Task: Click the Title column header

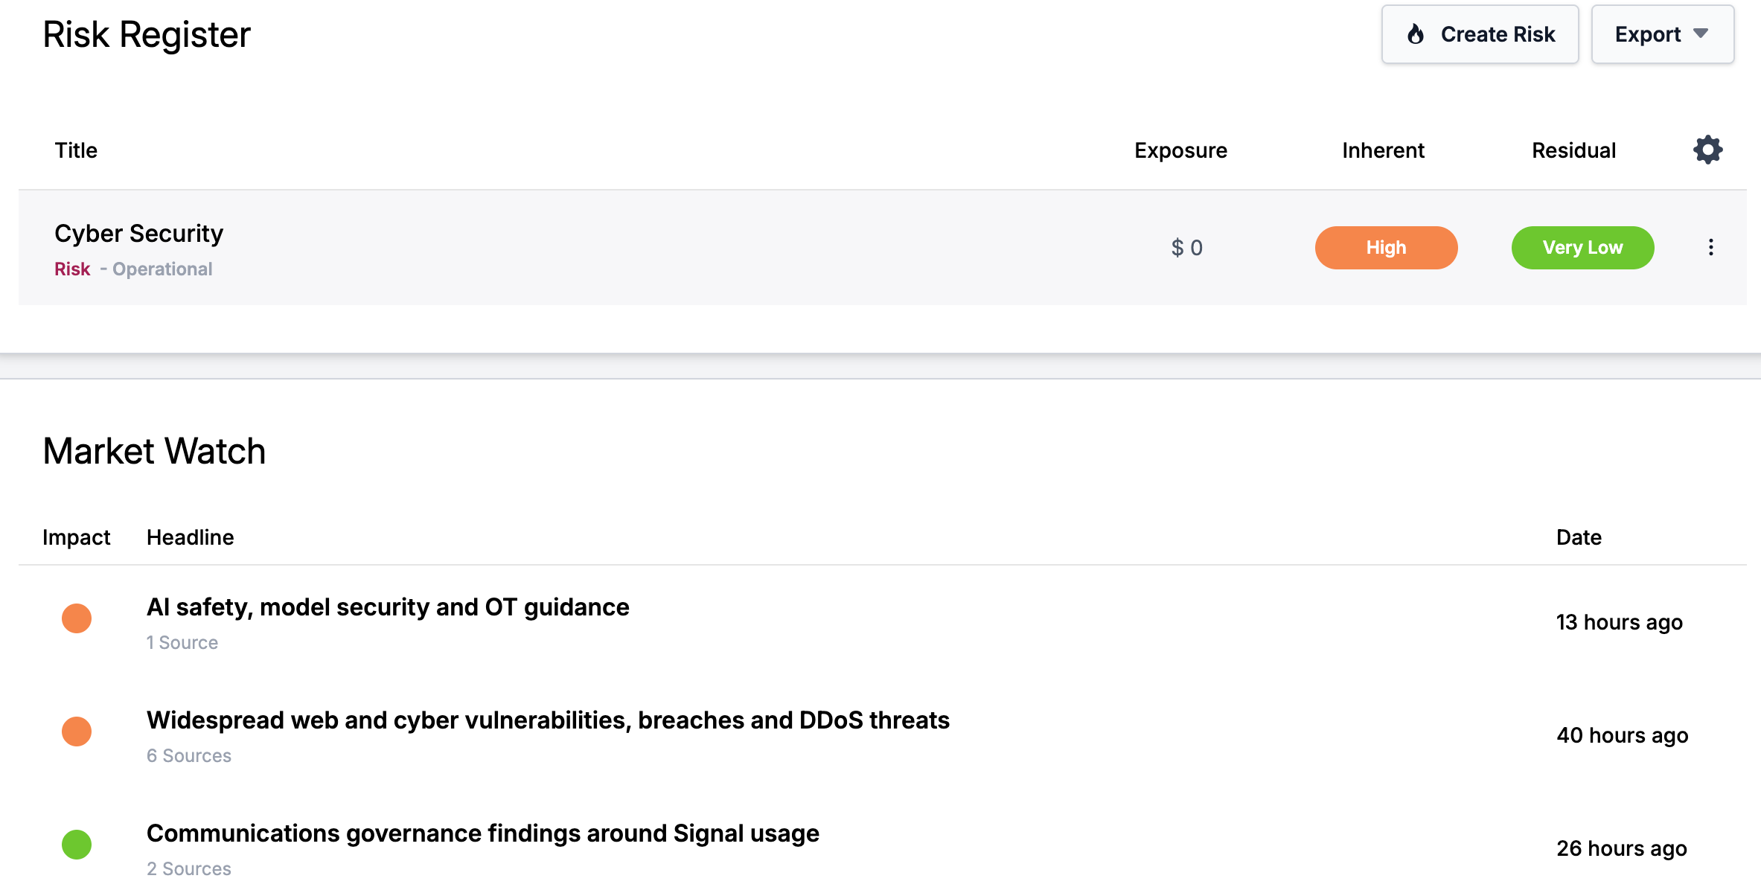Action: (76, 150)
